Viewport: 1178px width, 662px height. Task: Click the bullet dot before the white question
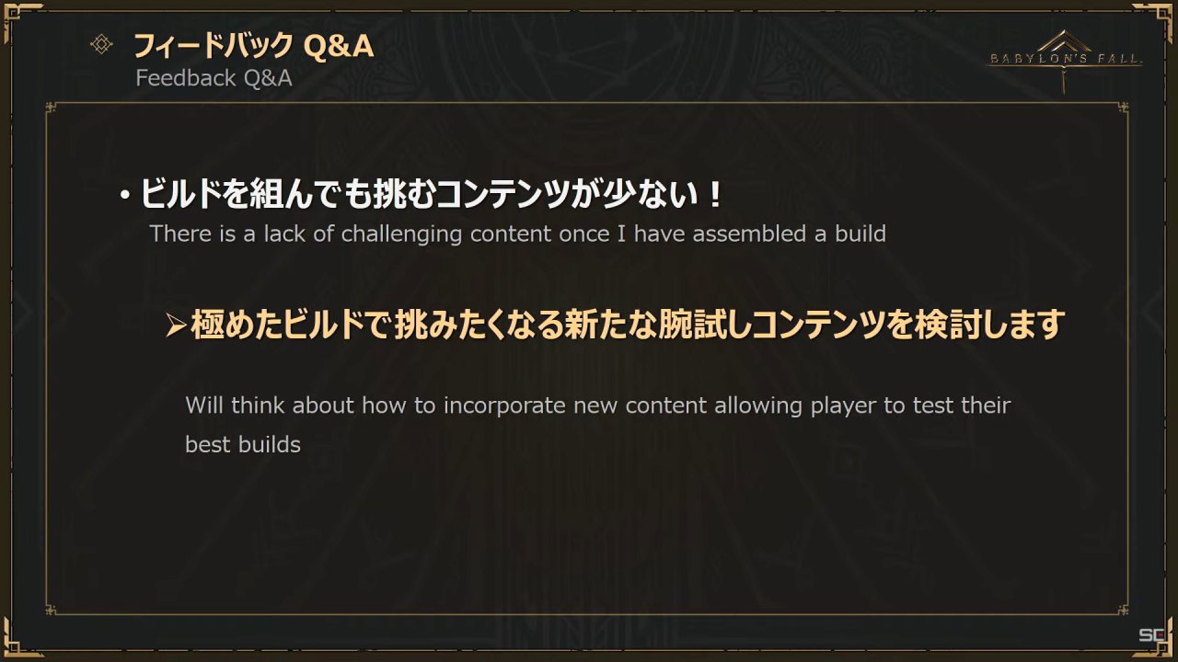[123, 197]
